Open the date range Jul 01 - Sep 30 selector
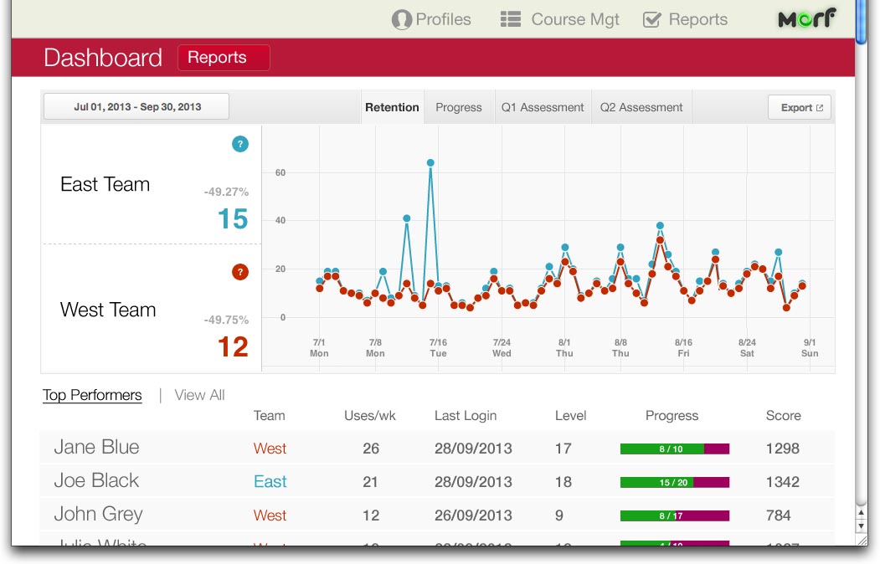 click(136, 107)
